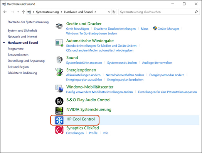Select Hardware und Sound breadcrumb
This screenshot has width=202, height=153.
[x=78, y=12]
